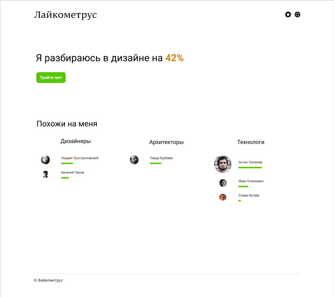Open the Людвиг Быстроновский name link

pyautogui.click(x=80, y=158)
